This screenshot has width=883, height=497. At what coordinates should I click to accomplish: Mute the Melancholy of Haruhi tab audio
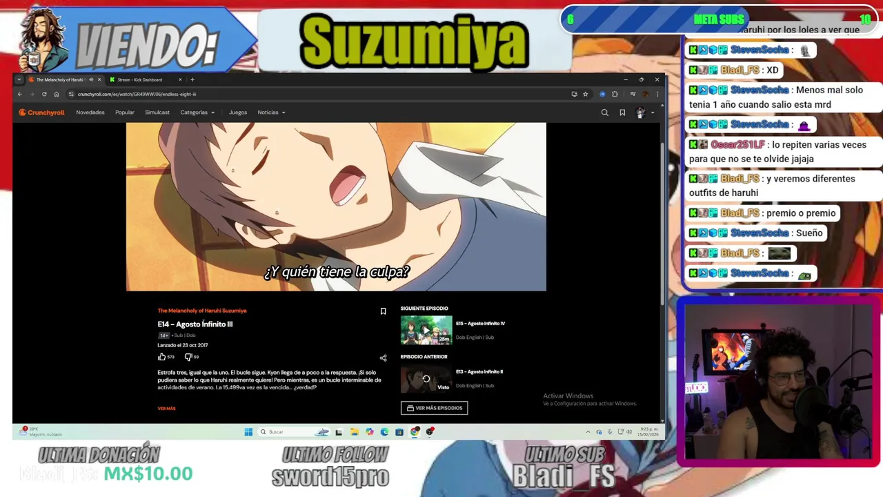pos(91,79)
